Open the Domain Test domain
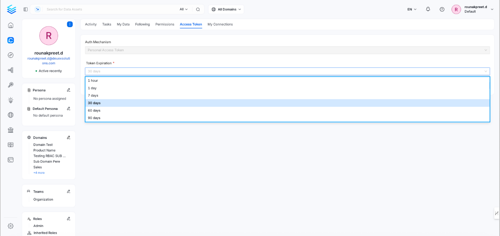 (43, 145)
